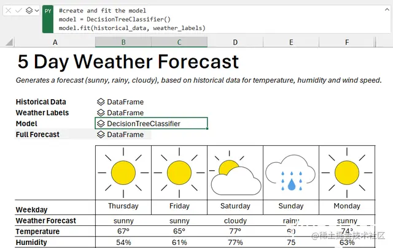The image size is (393, 248).
Task: Select Thursday's sunny forecast cell
Action: (x=123, y=220)
